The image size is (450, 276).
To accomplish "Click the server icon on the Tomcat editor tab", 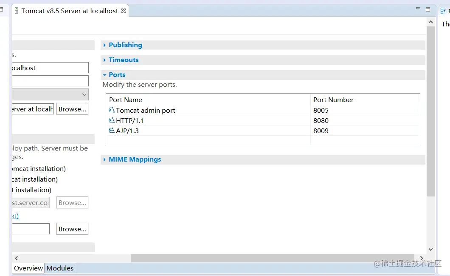I will 17,11.
